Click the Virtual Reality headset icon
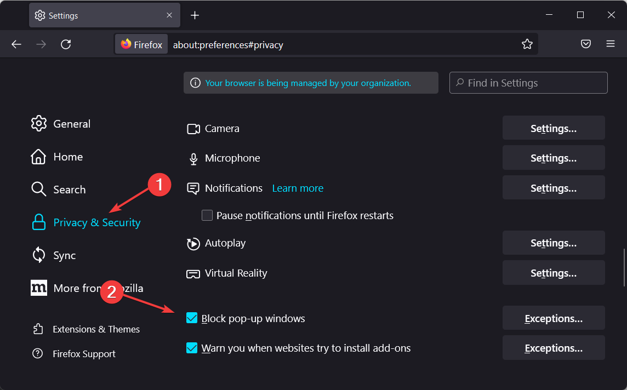Image resolution: width=627 pixels, height=390 pixels. click(193, 274)
